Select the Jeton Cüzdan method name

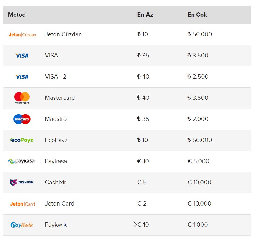(63, 34)
